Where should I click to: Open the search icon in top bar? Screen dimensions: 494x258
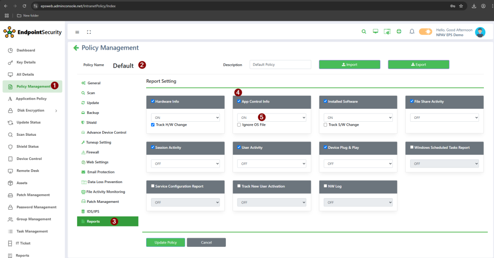364,32
